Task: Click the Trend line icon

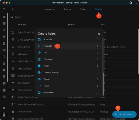Action: click(x=39, y=86)
